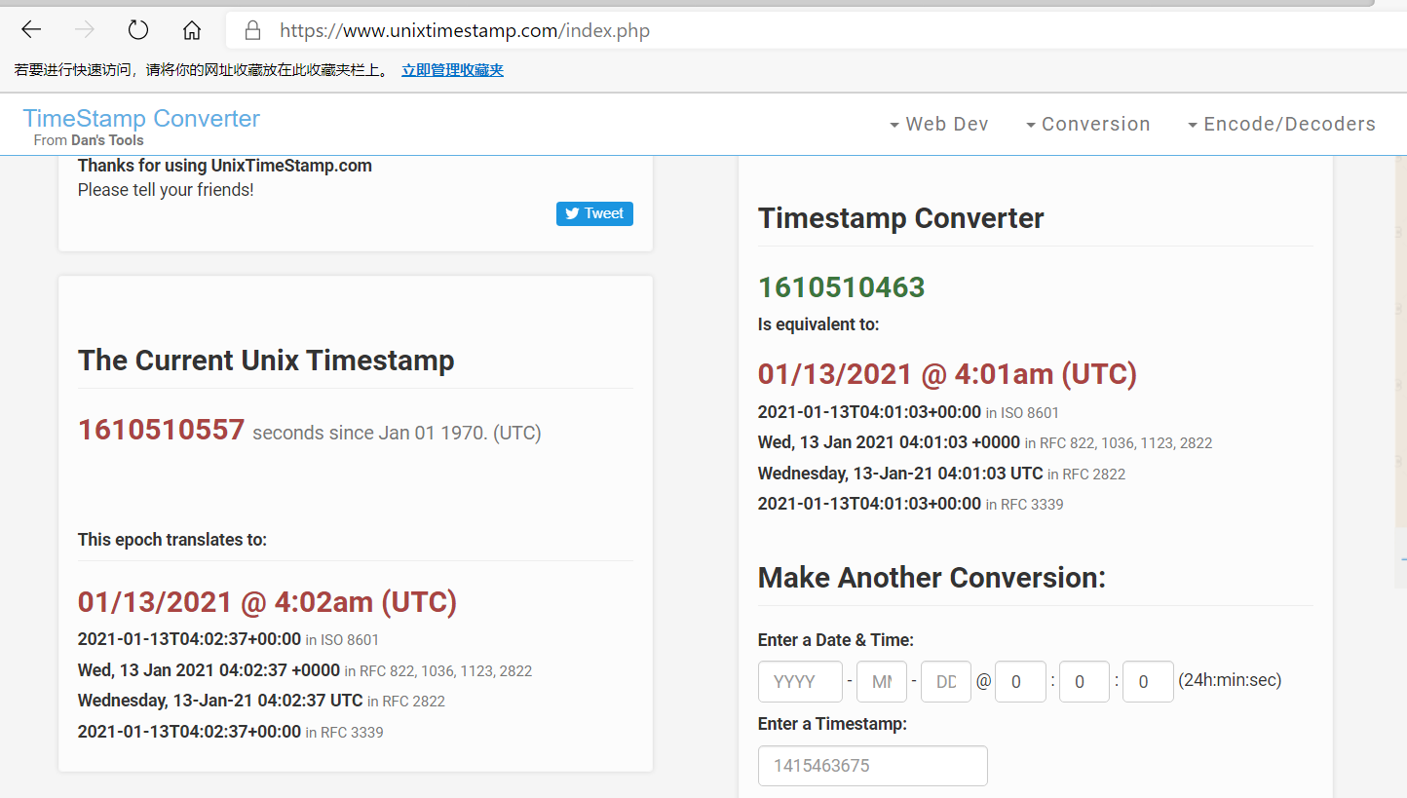Click the RFC 3339 value 2021-01-13T04:02:37+00:00

(189, 732)
